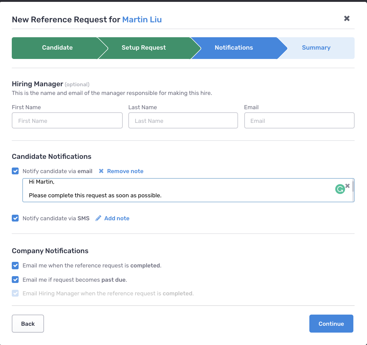Click the pencil icon beside Add note
This screenshot has width=367, height=345.
point(98,218)
